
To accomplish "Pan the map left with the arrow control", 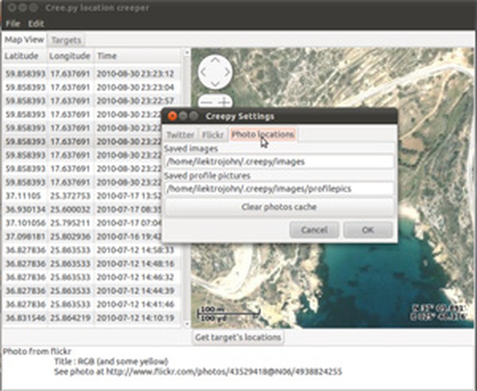I will click(x=204, y=73).
